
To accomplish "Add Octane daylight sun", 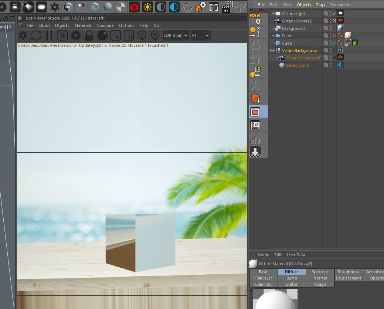I will [x=147, y=7].
